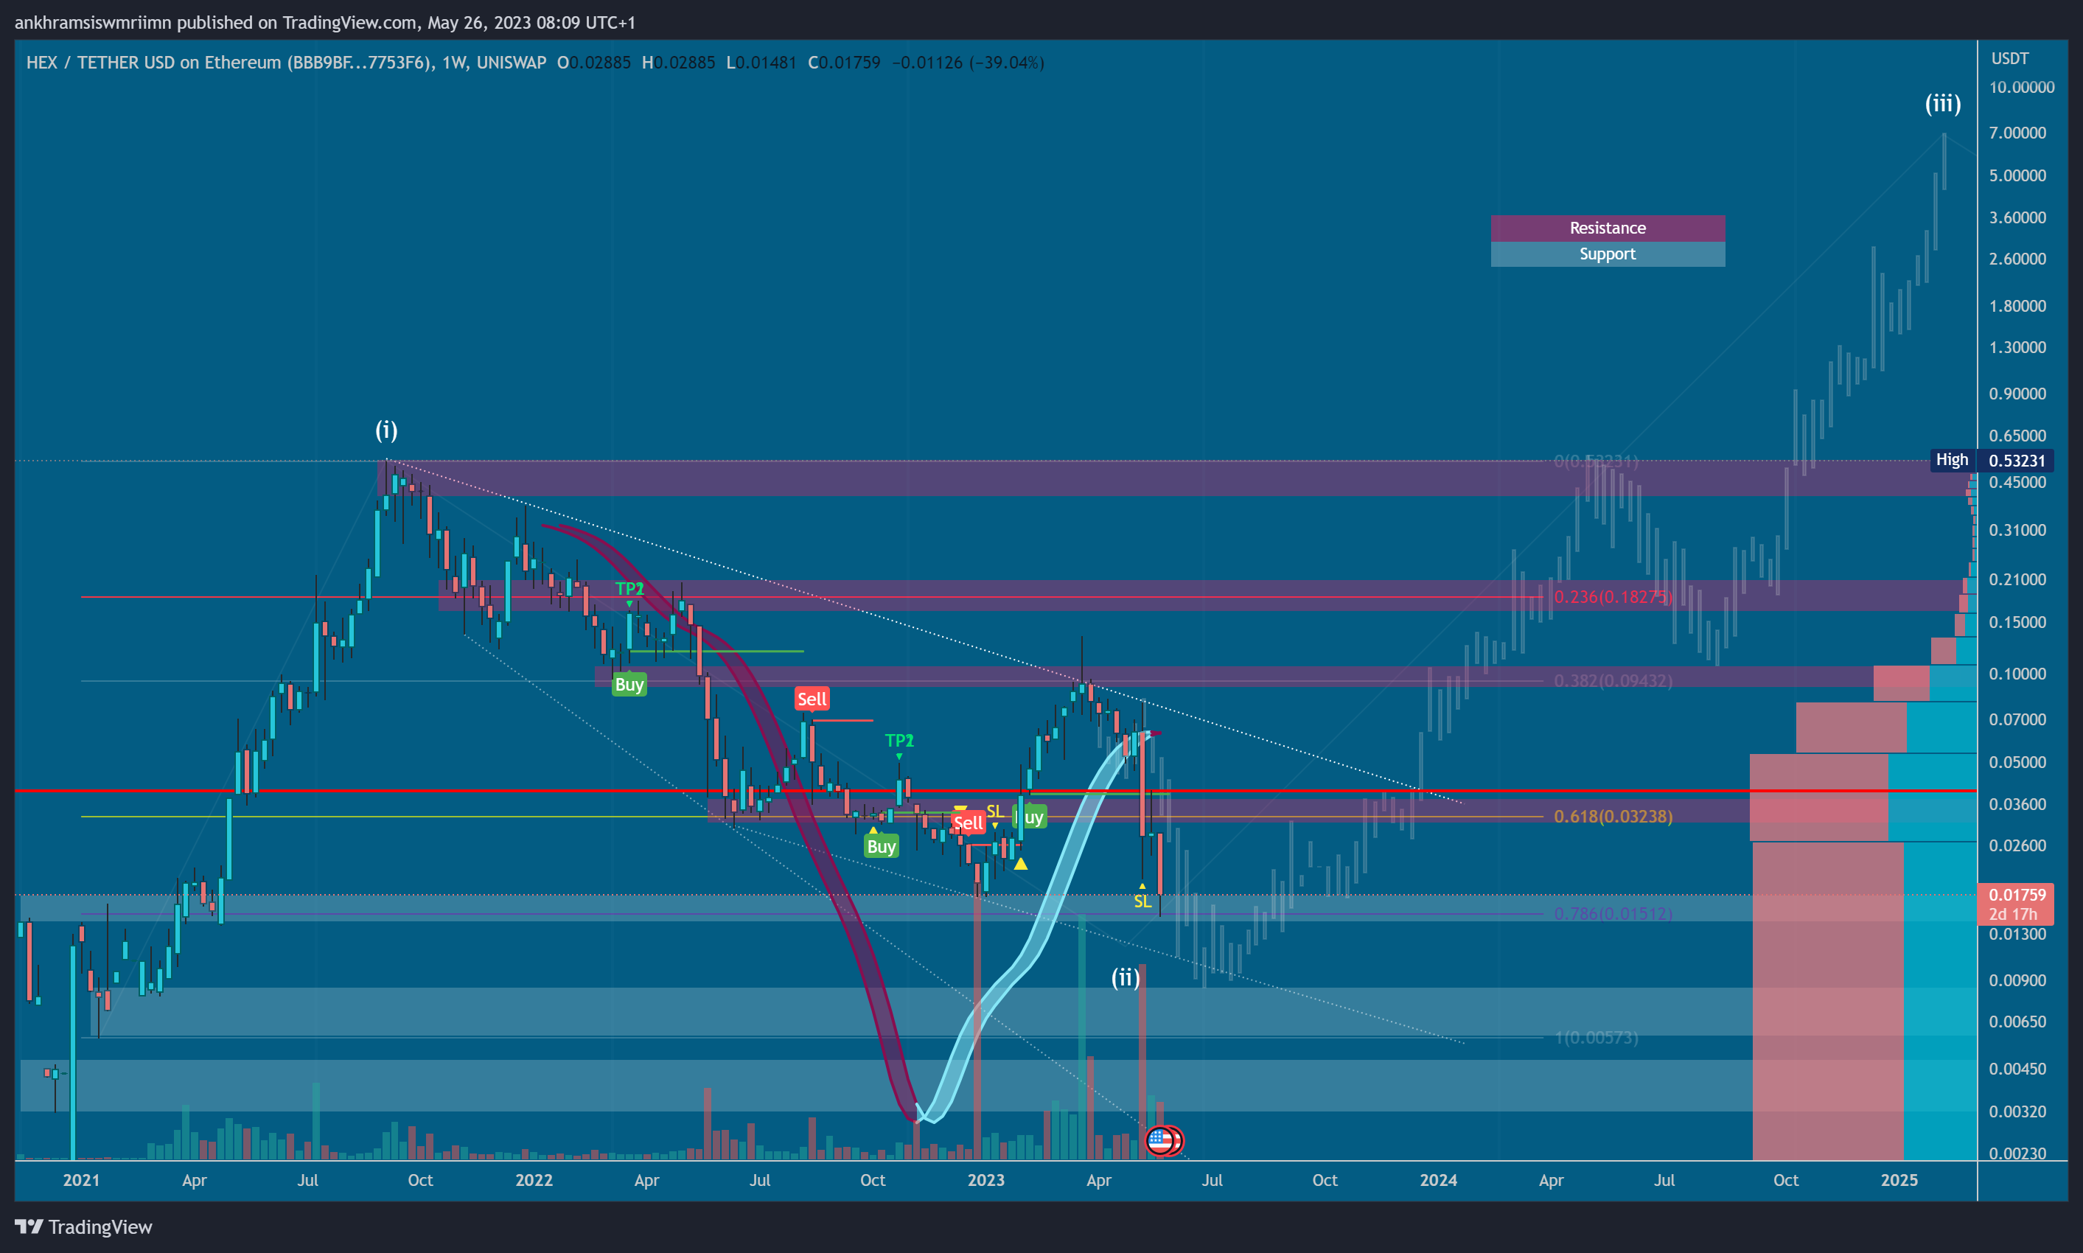Select the wave (i) label
The height and width of the screenshot is (1253, 2083).
pyautogui.click(x=386, y=430)
